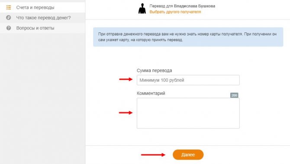
Task: Click the 200 character counter badge
Action: [234, 95]
